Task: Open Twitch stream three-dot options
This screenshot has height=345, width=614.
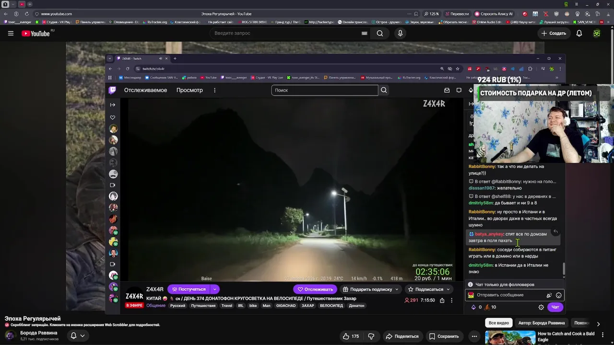Action: [451, 300]
